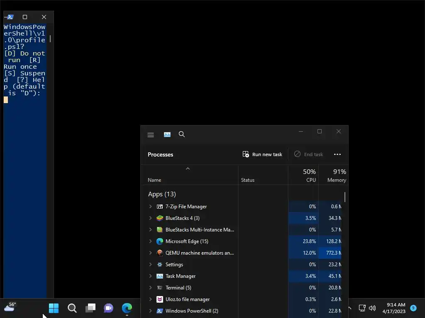Click the Windows PowerShell process icon
The image size is (425, 318).
click(x=160, y=311)
